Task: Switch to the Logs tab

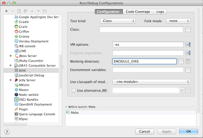Action: [x=160, y=12]
